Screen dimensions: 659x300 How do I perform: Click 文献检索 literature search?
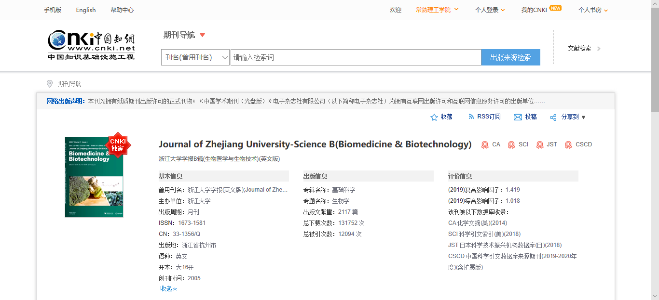point(579,48)
